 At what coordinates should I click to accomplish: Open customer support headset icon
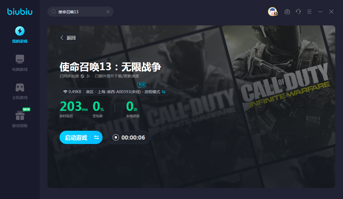[x=298, y=12]
